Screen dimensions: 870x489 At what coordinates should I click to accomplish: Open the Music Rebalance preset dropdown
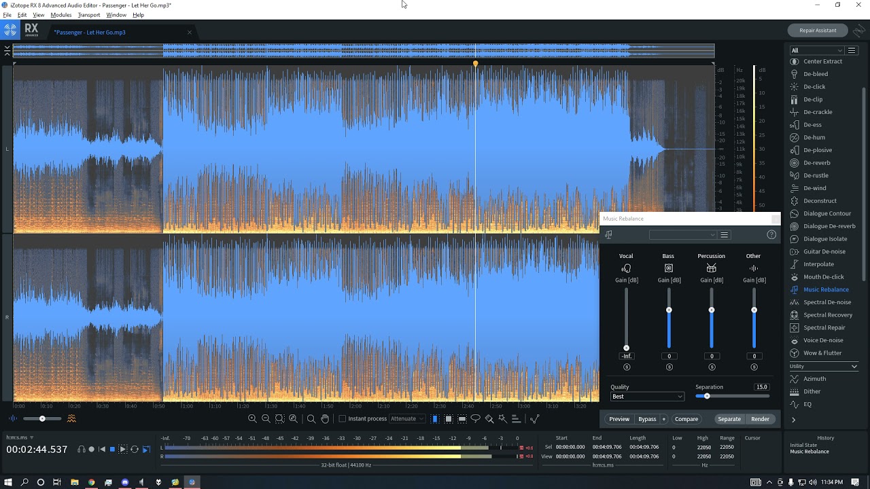pos(683,235)
